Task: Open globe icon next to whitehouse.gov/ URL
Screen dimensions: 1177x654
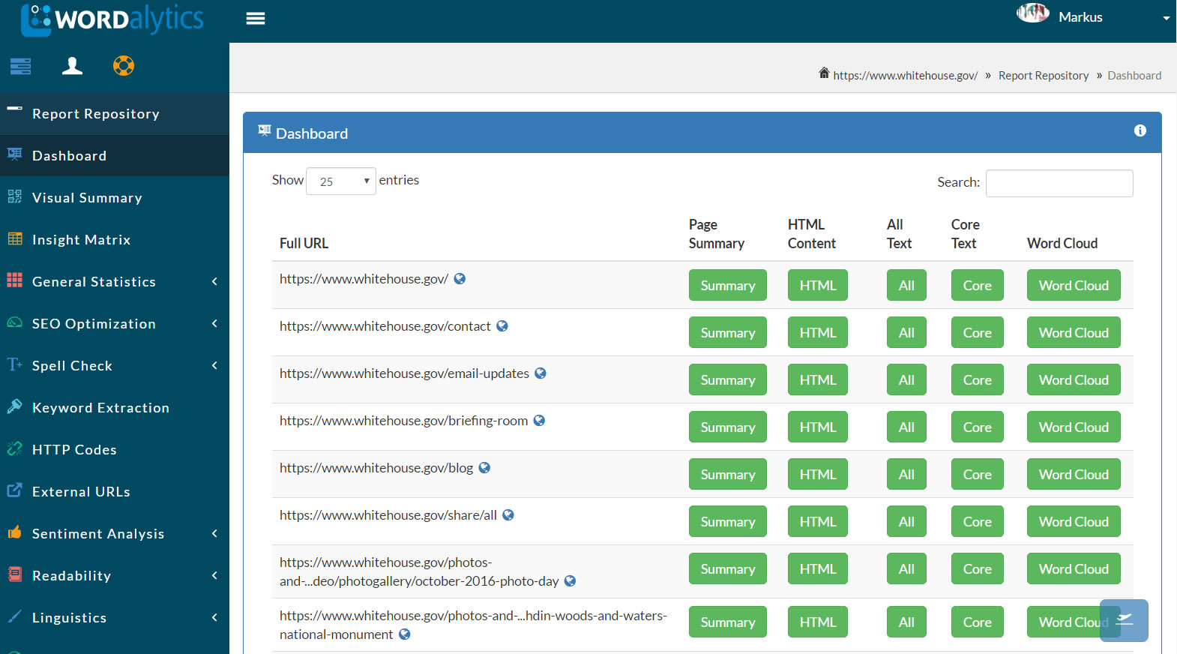Action: [460, 278]
